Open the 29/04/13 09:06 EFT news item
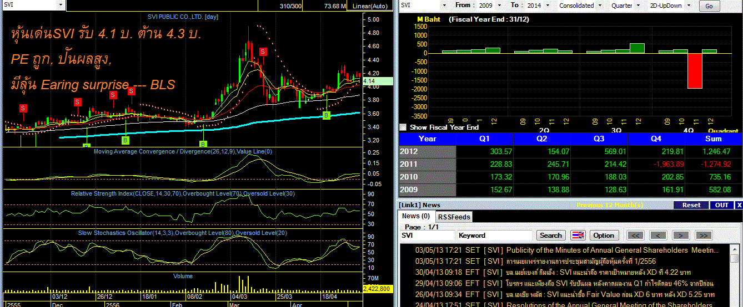743x307 pixels. pos(565,283)
